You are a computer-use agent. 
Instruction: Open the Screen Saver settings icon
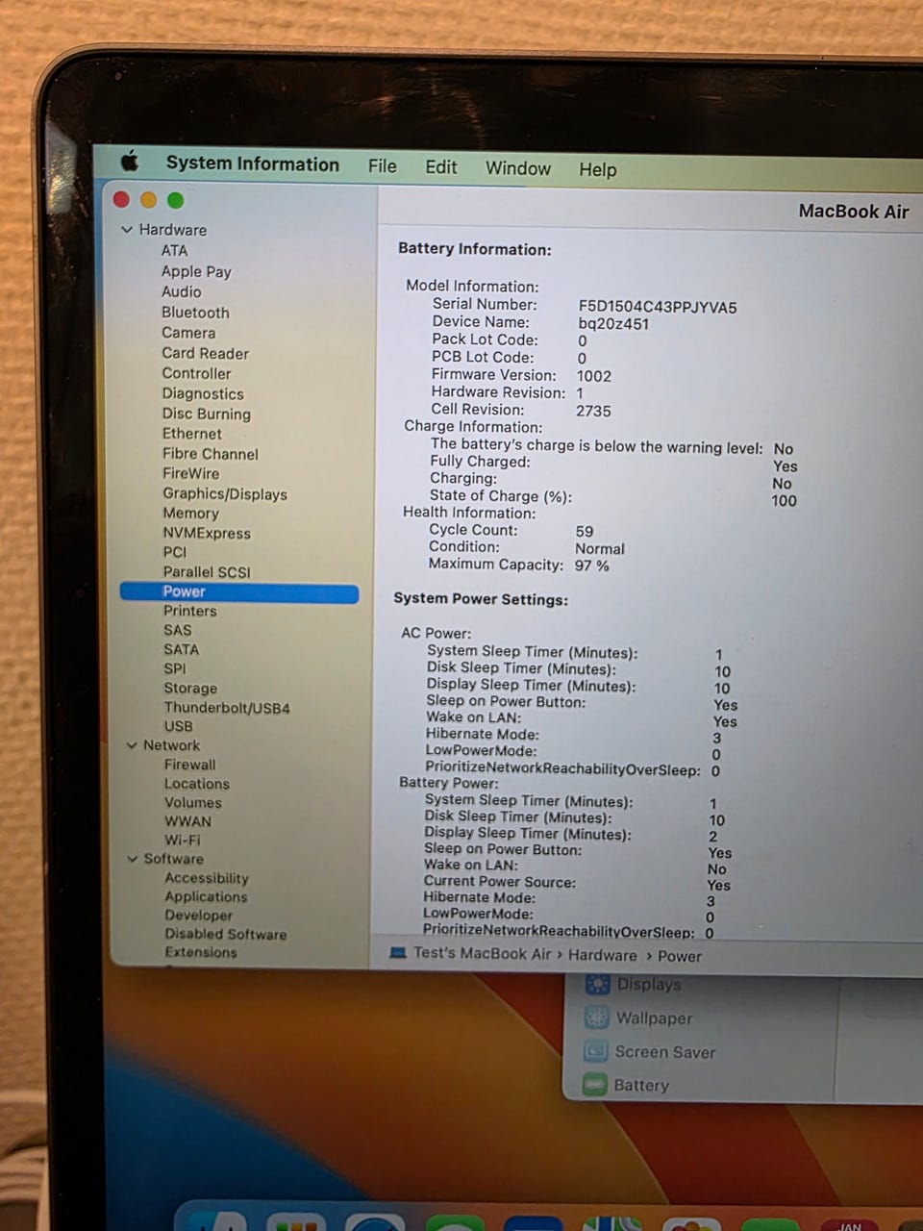596,1051
